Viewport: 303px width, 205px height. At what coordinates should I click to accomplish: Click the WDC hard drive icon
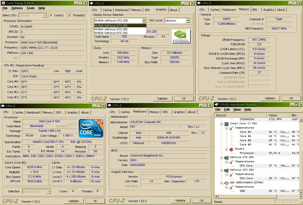(x=226, y=183)
